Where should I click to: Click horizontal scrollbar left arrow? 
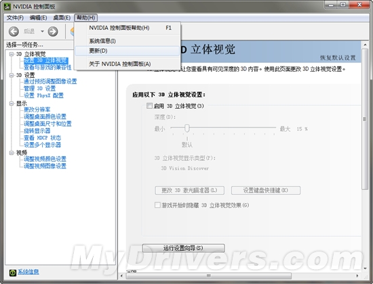tap(122, 276)
